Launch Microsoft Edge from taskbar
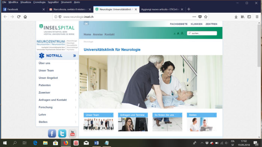The height and width of the screenshot is (147, 262). pos(35,143)
